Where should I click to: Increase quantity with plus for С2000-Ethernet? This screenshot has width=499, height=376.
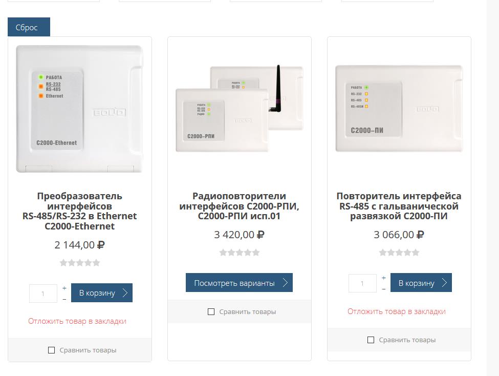click(x=64, y=288)
